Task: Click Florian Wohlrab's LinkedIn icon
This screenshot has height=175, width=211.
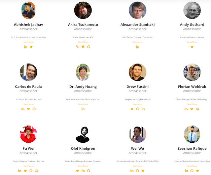Action: (186, 109)
